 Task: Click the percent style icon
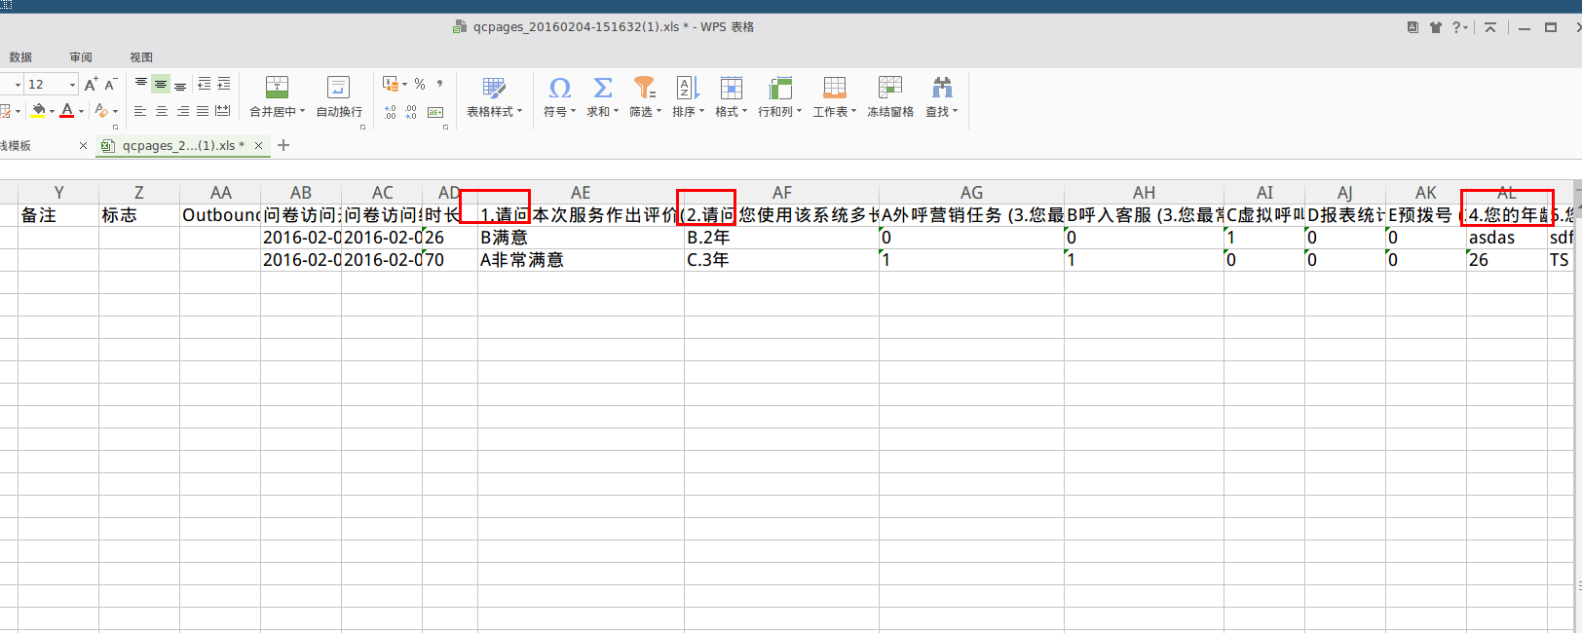[x=420, y=85]
